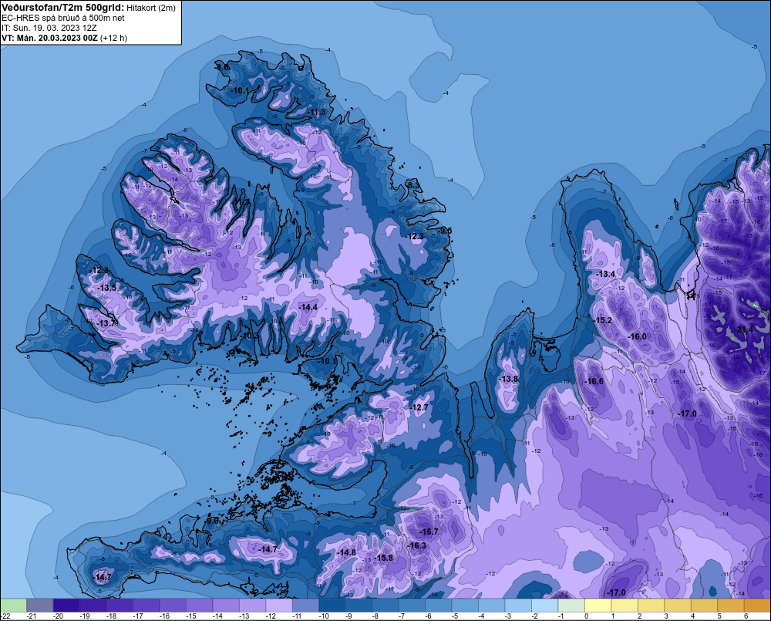The width and height of the screenshot is (771, 621).
Task: Choose the legend swatch above the 3 label
Action: (x=677, y=605)
